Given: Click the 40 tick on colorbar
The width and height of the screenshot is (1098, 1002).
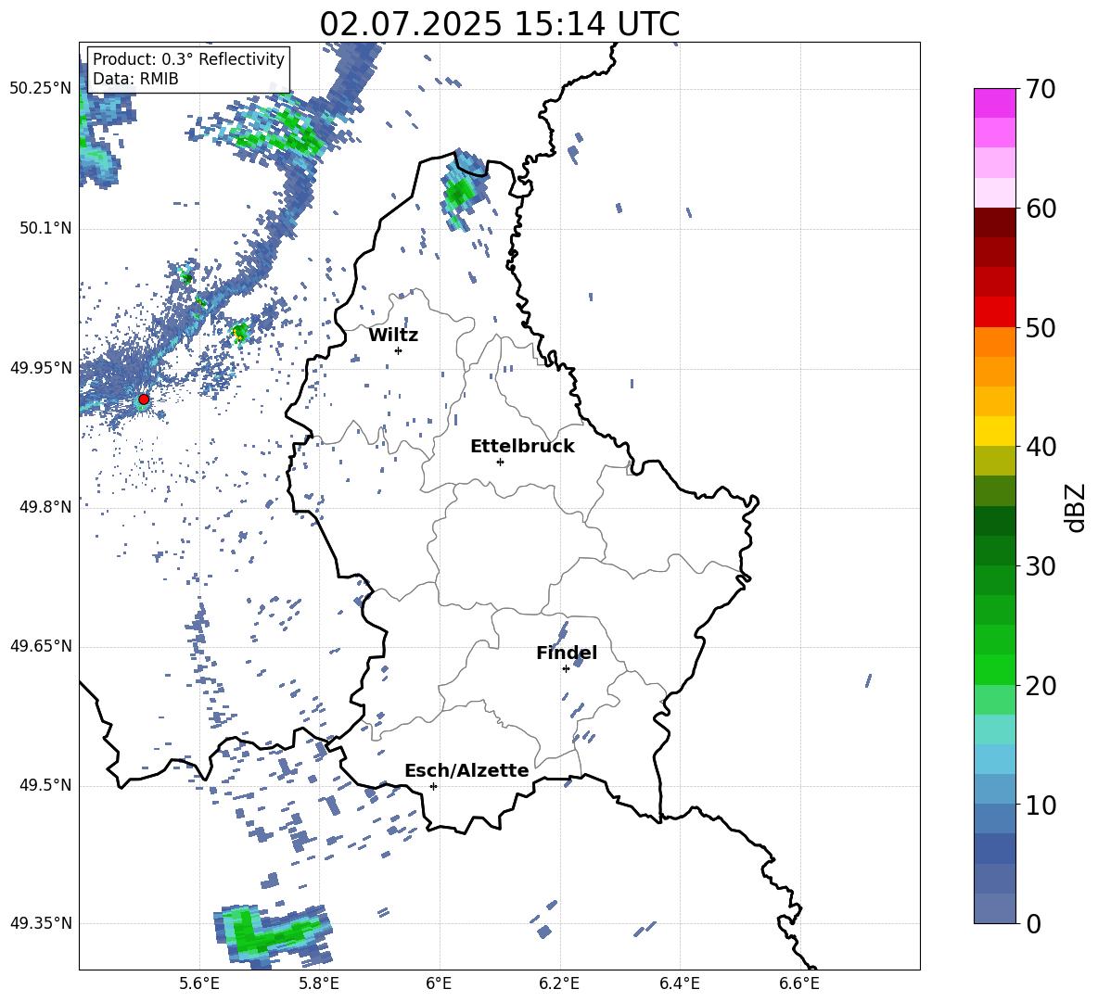Looking at the screenshot, I should pyautogui.click(x=1041, y=447).
